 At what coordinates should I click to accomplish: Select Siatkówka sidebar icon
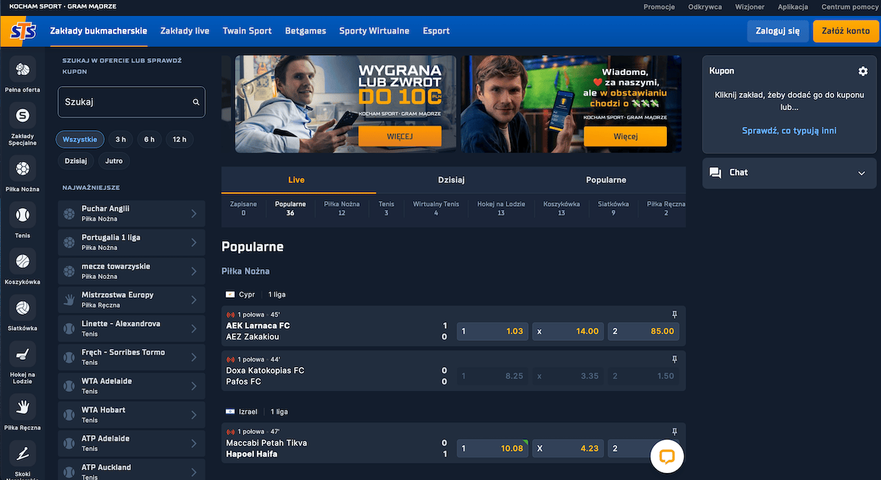[23, 308]
